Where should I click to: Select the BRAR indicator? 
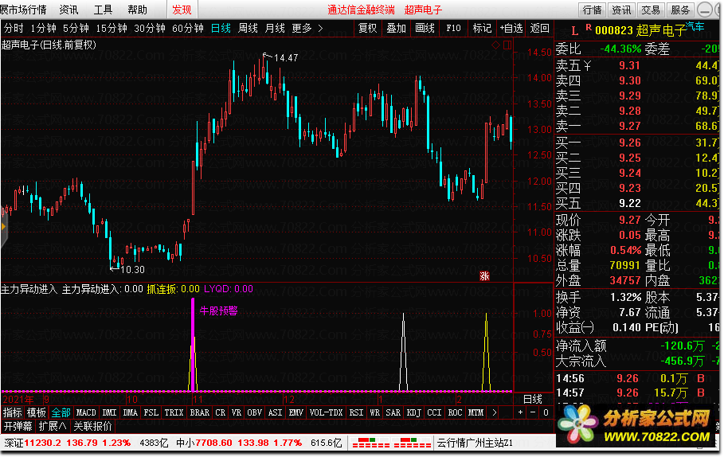tap(199, 412)
